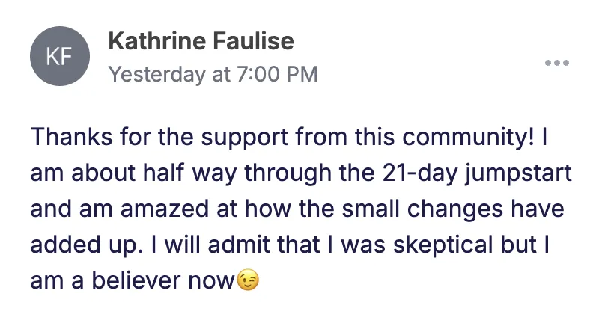Open the post's three-dot options menu
Viewport: 605px width, 332px height.
click(556, 63)
